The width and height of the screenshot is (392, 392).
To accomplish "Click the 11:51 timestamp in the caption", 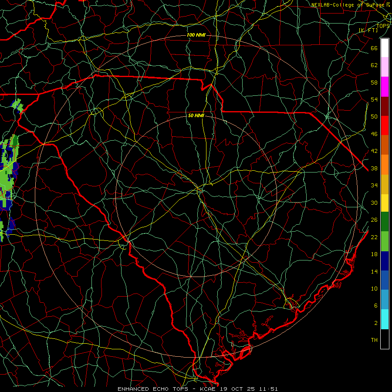I will (x=267, y=389).
